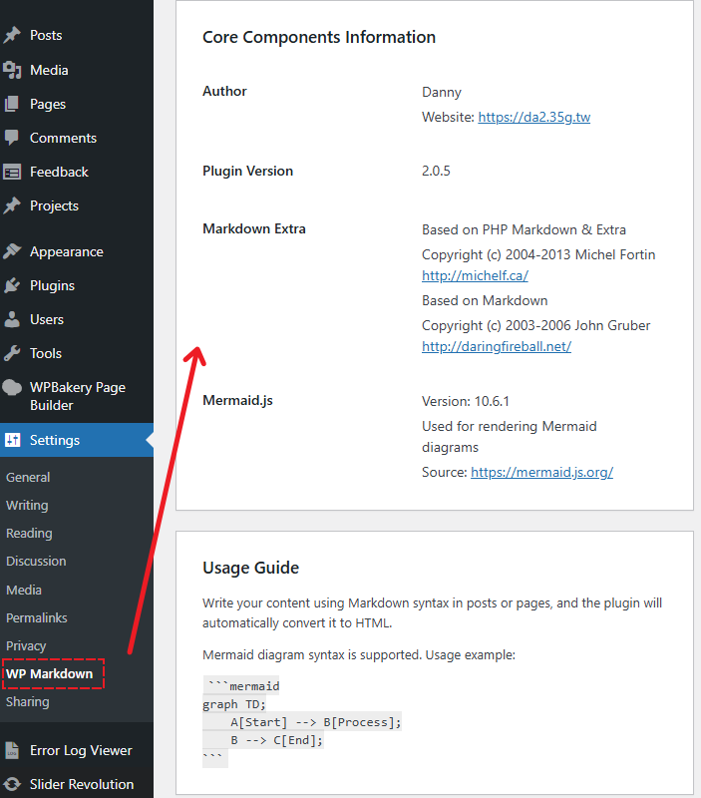Screen dimensions: 701x798
Task: Click the plugin version value 2.0.5
Action: (436, 171)
